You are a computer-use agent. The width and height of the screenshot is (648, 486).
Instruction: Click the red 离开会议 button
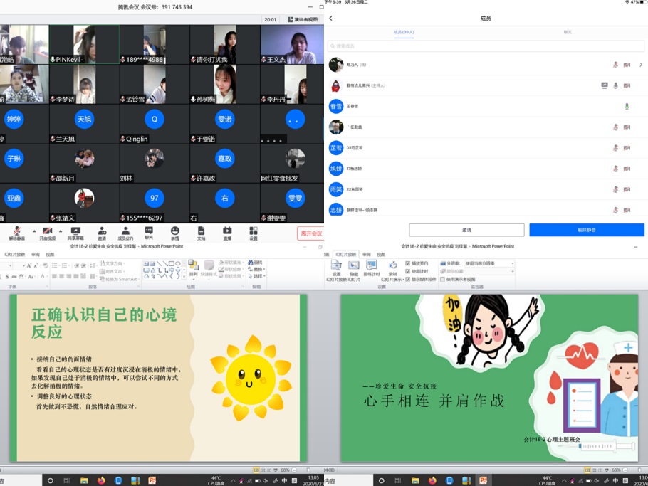click(310, 233)
